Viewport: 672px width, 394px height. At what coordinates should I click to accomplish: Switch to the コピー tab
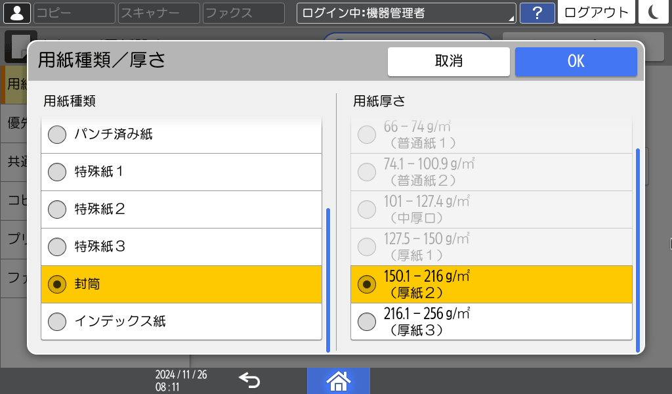73,12
